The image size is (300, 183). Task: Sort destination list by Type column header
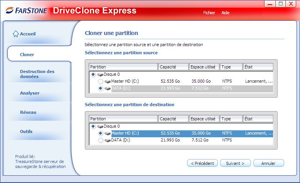coord(231,119)
